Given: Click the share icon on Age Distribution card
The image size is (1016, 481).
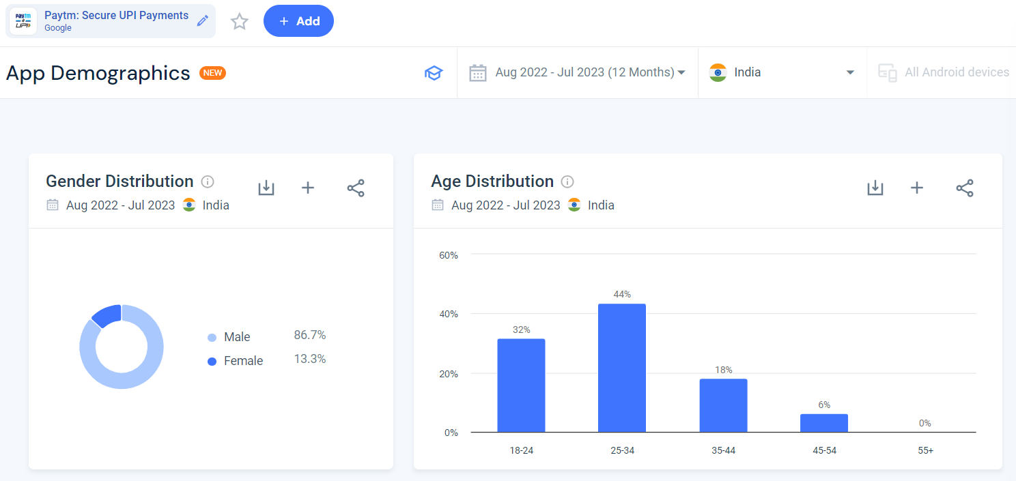Looking at the screenshot, I should (965, 188).
